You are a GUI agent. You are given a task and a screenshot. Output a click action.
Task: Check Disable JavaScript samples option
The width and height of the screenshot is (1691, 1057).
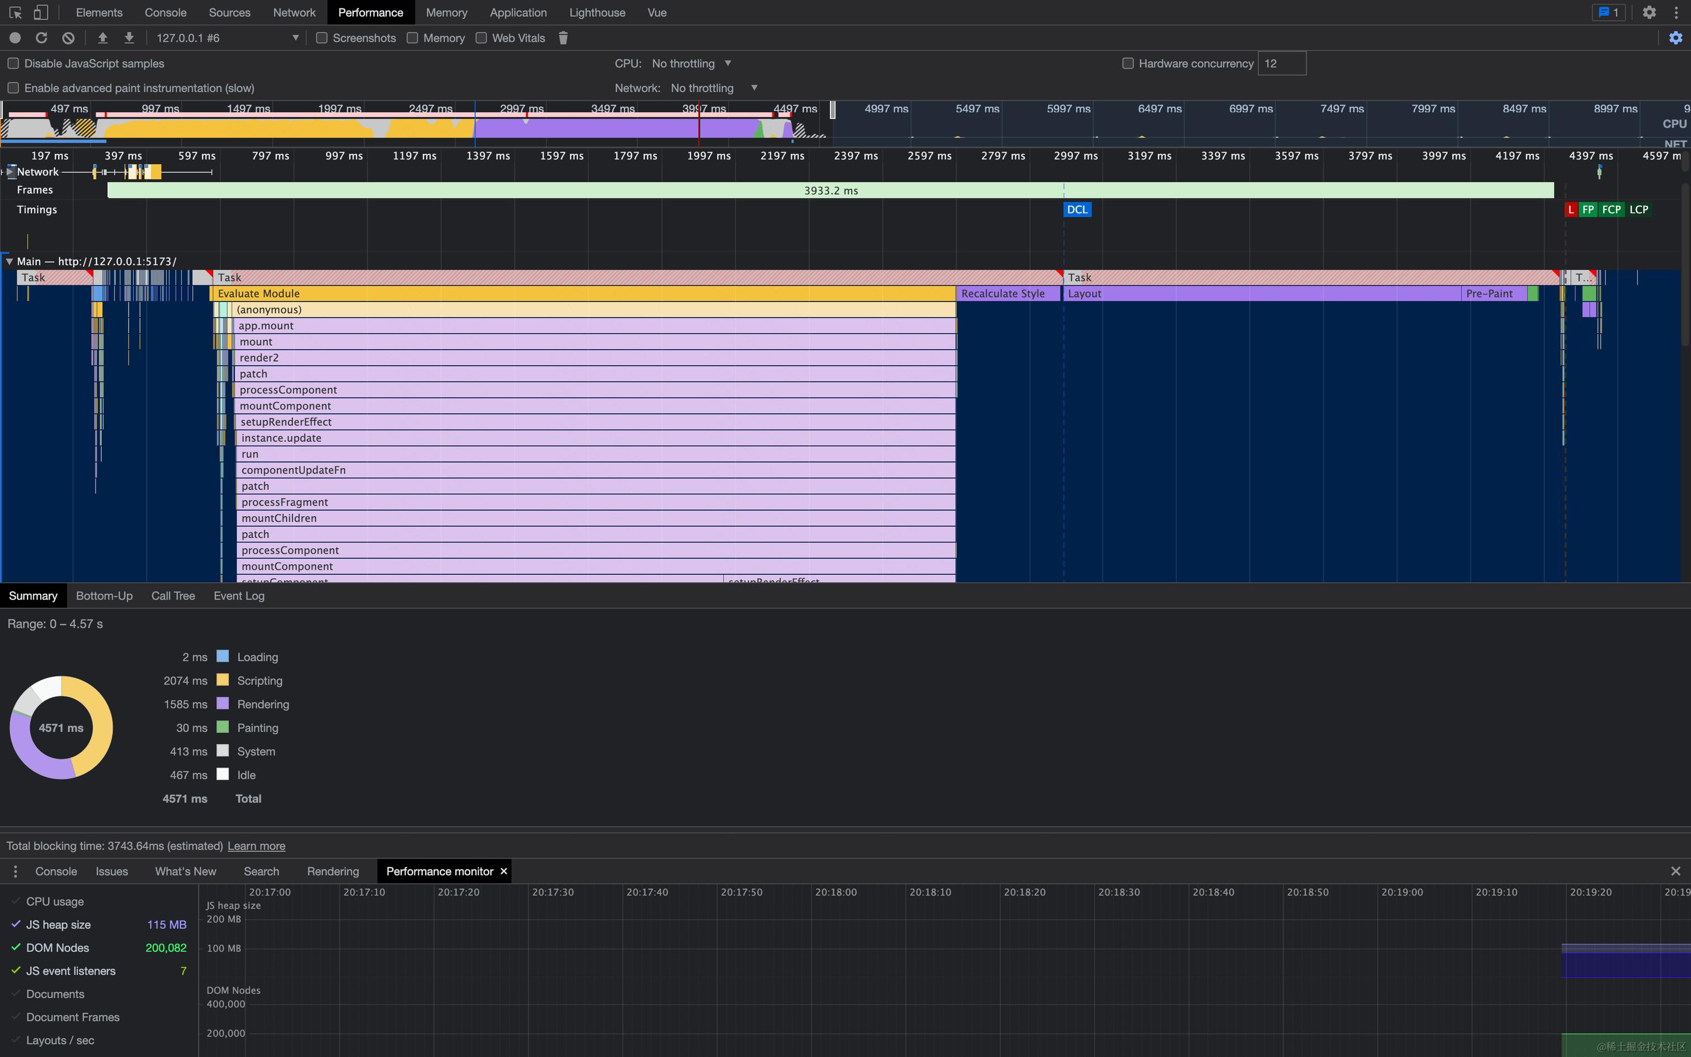tap(13, 64)
